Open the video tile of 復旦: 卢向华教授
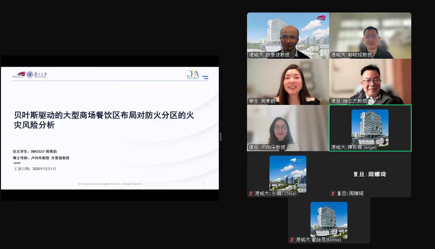The height and width of the screenshot is (249, 435). click(x=288, y=128)
